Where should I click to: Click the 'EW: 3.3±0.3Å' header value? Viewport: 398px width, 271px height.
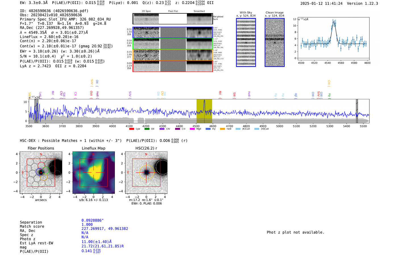pos(34,3)
